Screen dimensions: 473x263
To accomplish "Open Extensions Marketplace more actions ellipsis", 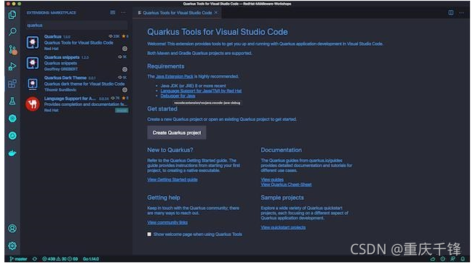I will 124,12.
